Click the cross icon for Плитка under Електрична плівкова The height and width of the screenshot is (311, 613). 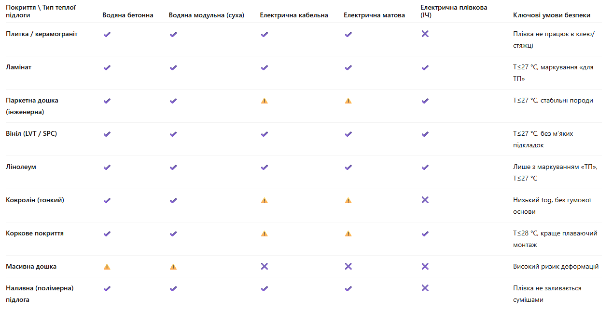point(425,34)
